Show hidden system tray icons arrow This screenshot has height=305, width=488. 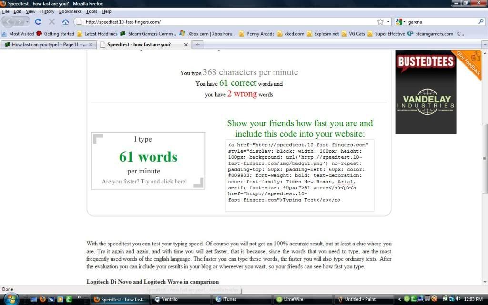point(400,299)
